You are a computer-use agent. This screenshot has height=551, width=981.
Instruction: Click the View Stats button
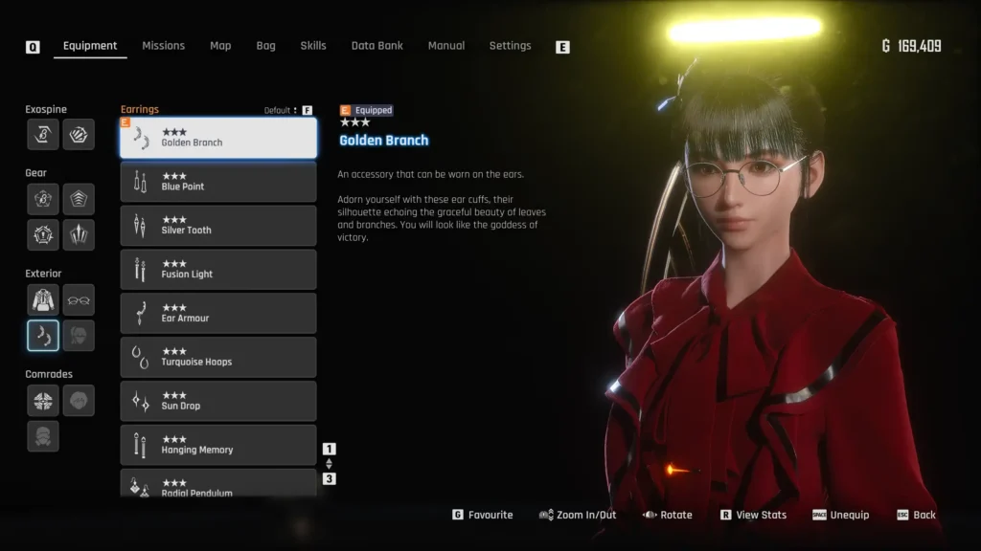point(753,515)
